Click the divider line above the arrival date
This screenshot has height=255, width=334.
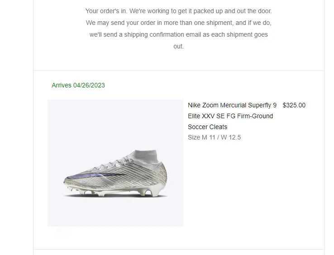point(178,70)
